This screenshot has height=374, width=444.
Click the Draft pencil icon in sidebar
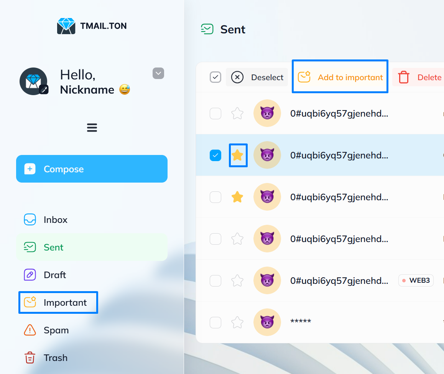[30, 275]
